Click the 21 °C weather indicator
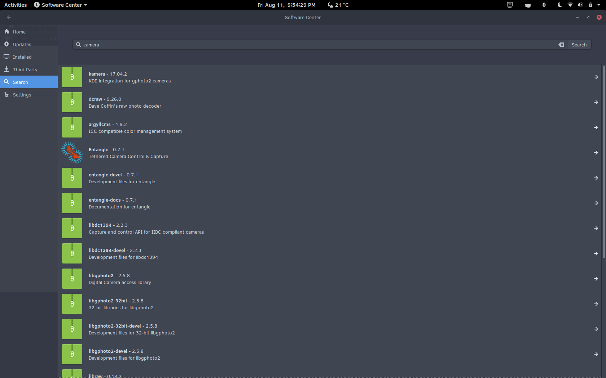Screen dimensions: 606x378 pos(338,5)
